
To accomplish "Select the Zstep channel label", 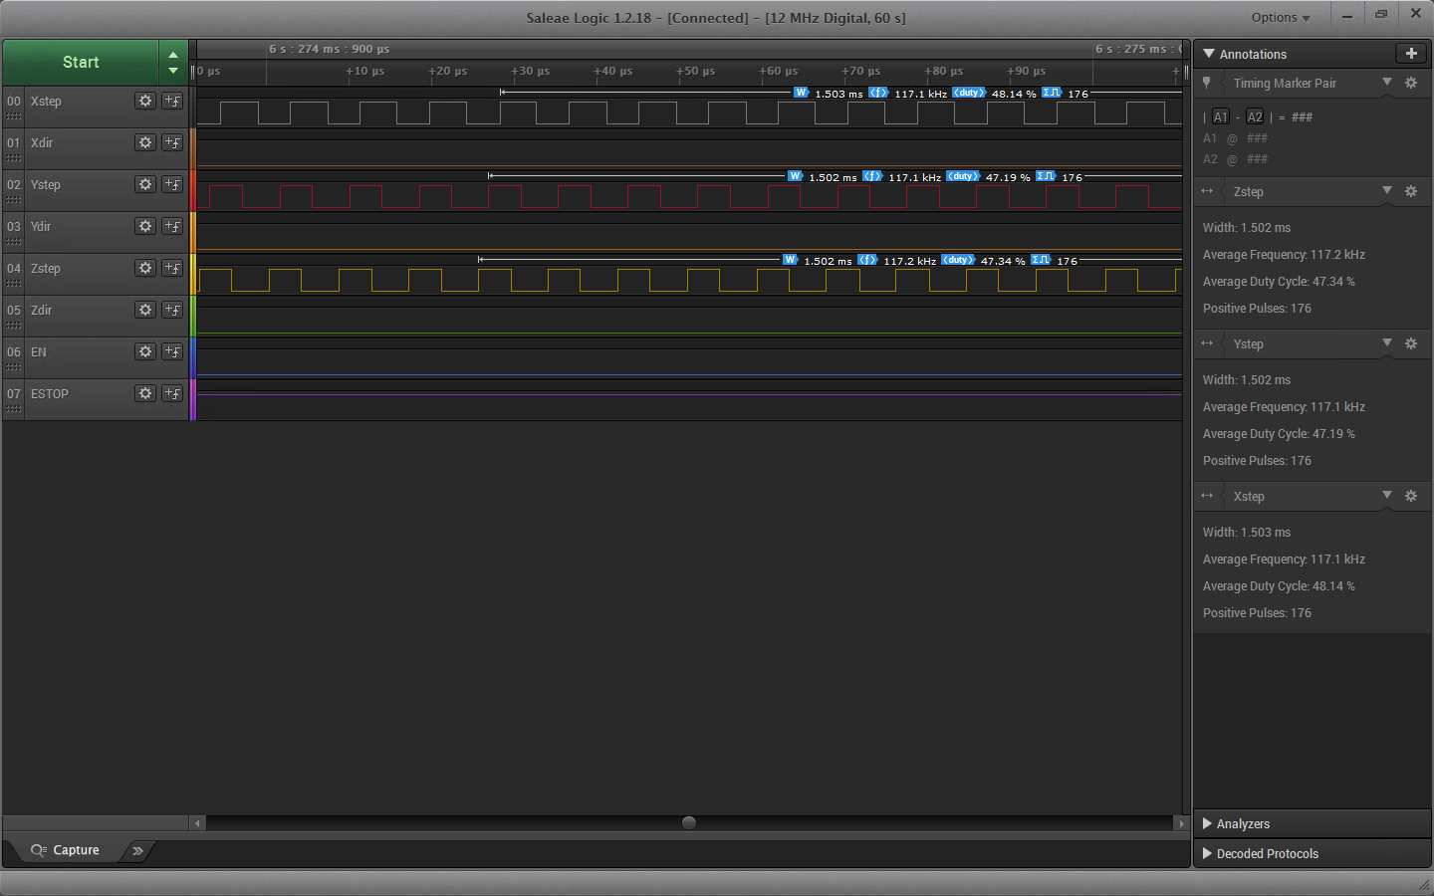I will [x=46, y=268].
